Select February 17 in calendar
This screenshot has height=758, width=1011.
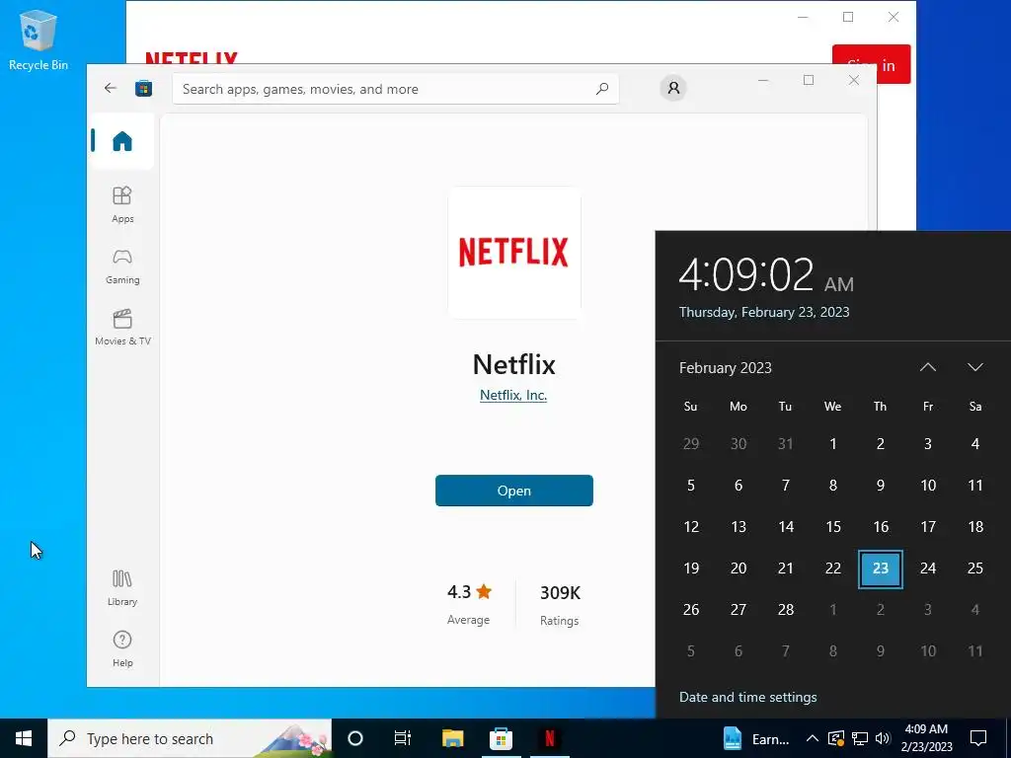[x=928, y=527]
